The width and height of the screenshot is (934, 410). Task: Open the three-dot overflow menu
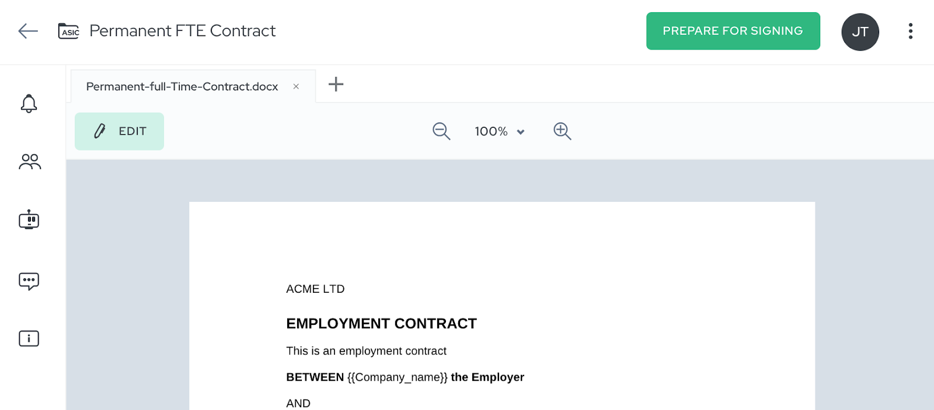coord(910,31)
